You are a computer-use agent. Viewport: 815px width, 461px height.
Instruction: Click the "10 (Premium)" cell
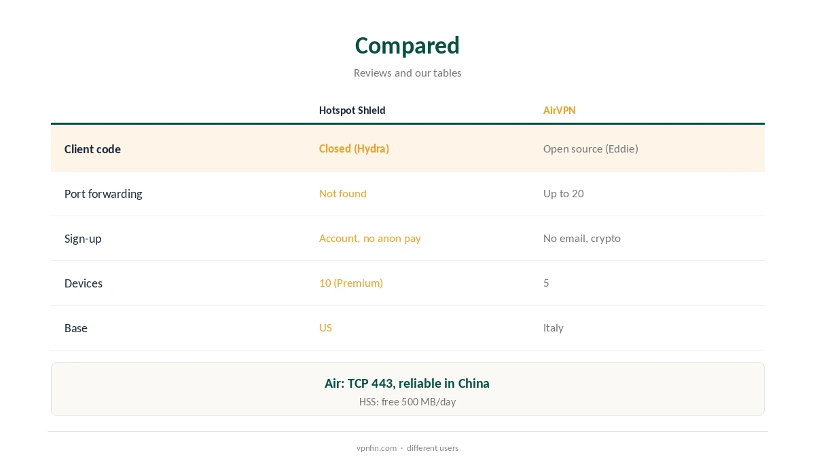point(351,283)
